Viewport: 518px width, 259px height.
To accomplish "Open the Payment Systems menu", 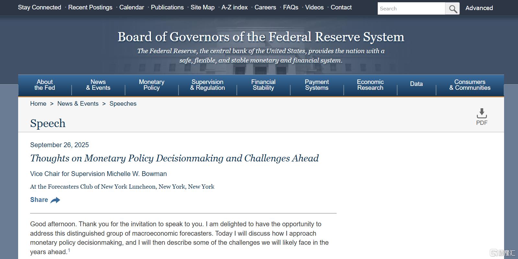I will click(x=317, y=85).
